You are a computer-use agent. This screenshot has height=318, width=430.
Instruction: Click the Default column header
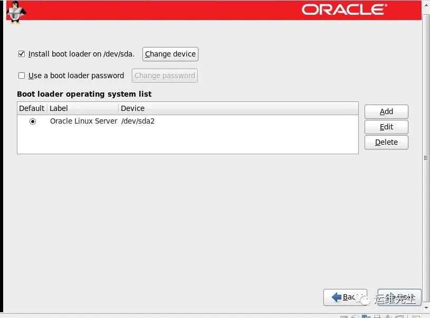coord(32,108)
